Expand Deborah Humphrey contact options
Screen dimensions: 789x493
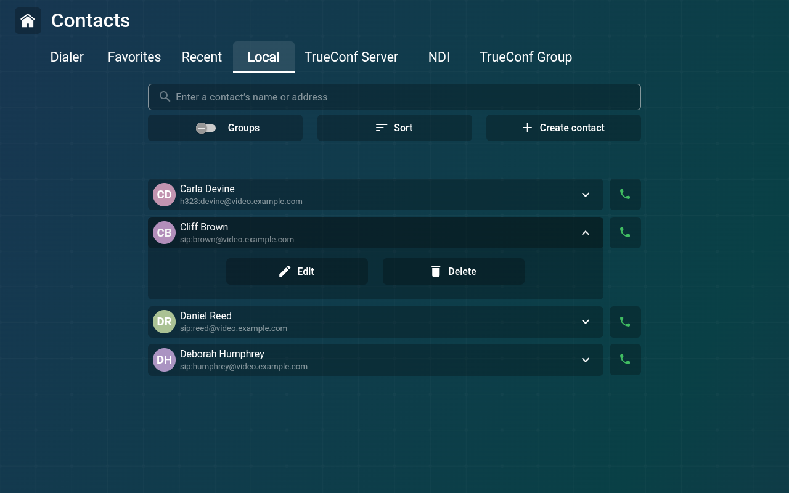tap(586, 360)
